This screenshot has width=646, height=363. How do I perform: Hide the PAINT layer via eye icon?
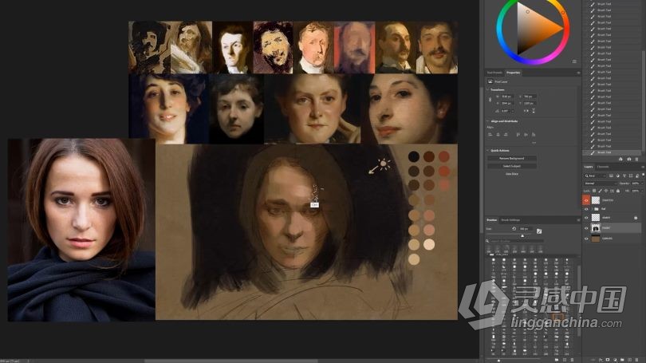[x=586, y=228]
